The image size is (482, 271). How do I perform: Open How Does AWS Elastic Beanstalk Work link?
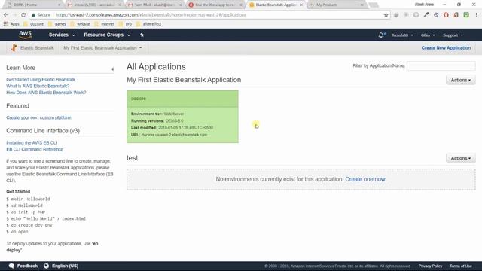click(x=46, y=93)
